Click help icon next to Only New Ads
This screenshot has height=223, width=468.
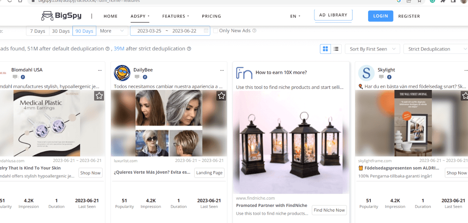click(254, 30)
